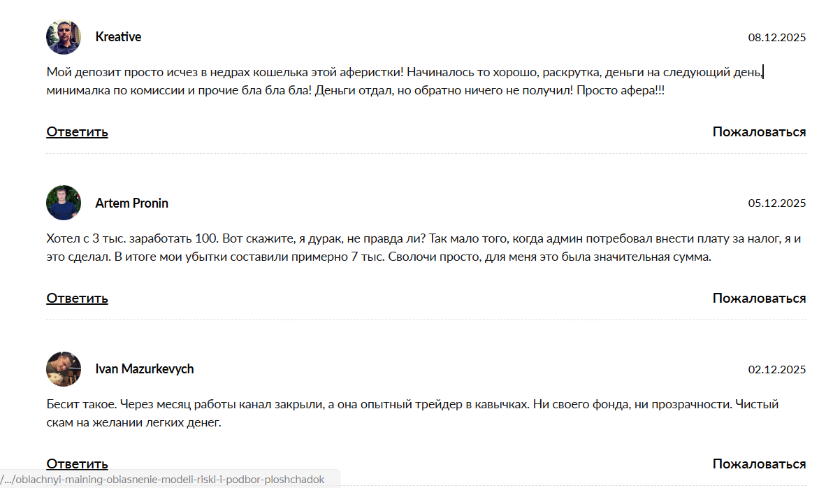The width and height of the screenshot is (826, 488).
Task: Click Kreative's profile avatar
Action: pos(64,37)
